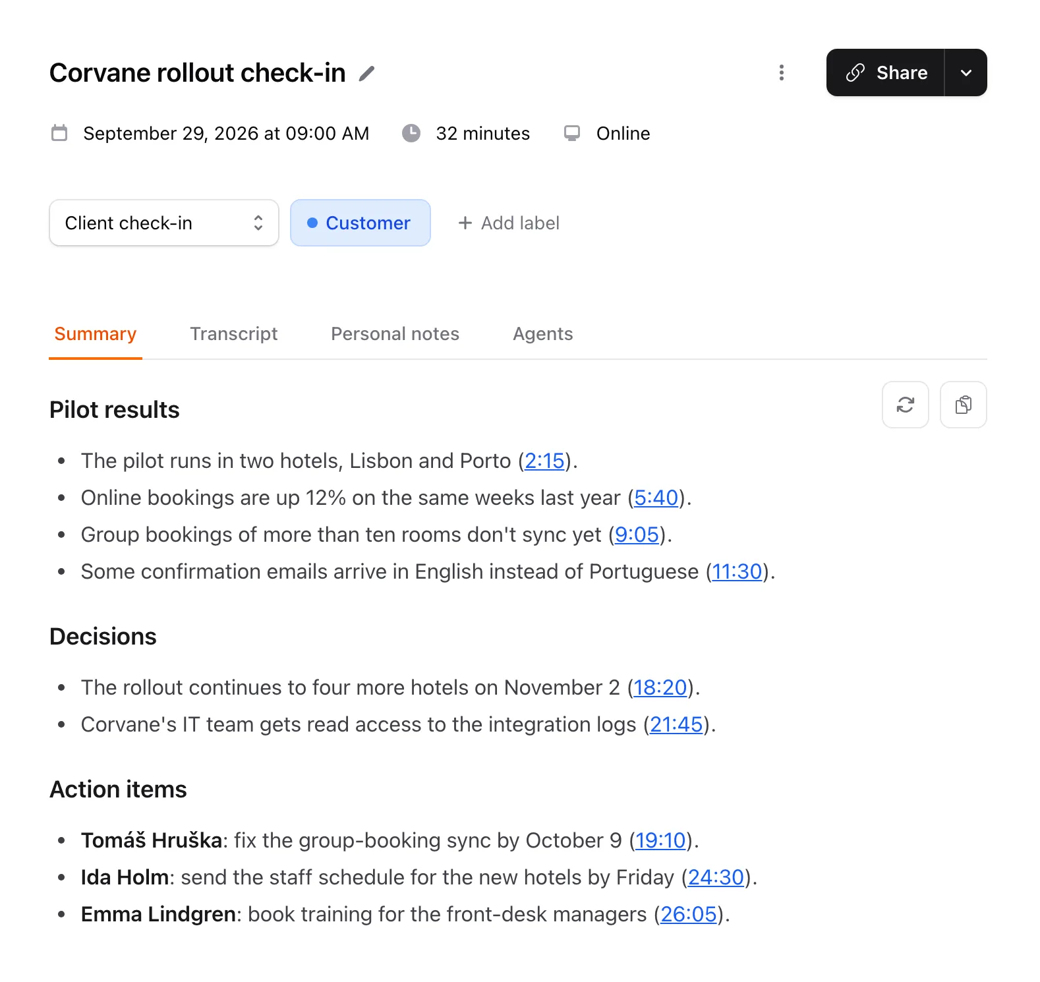Regenerate the summary with the refresh icon

click(906, 405)
